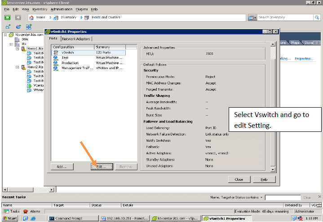Click the Edit... button
This screenshot has height=222, width=323.
point(102,167)
